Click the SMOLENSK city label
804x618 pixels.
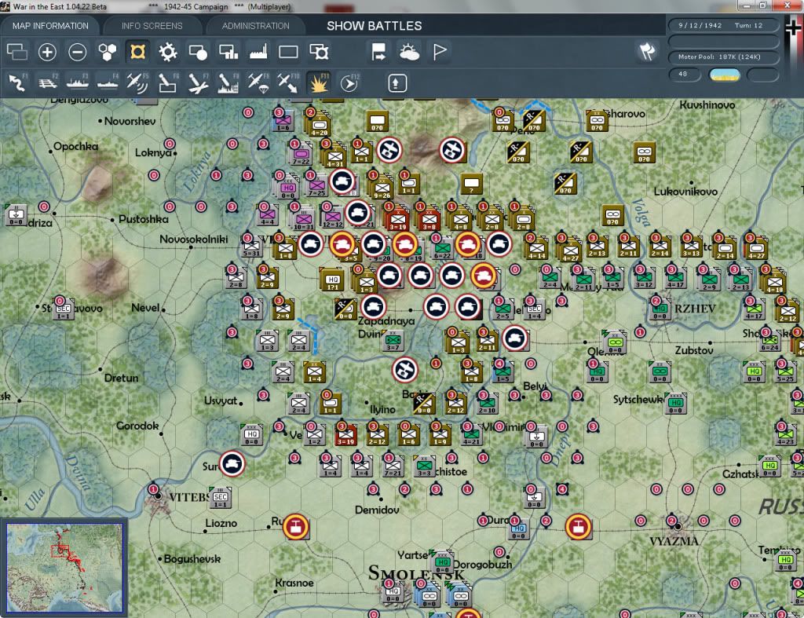coord(416,572)
